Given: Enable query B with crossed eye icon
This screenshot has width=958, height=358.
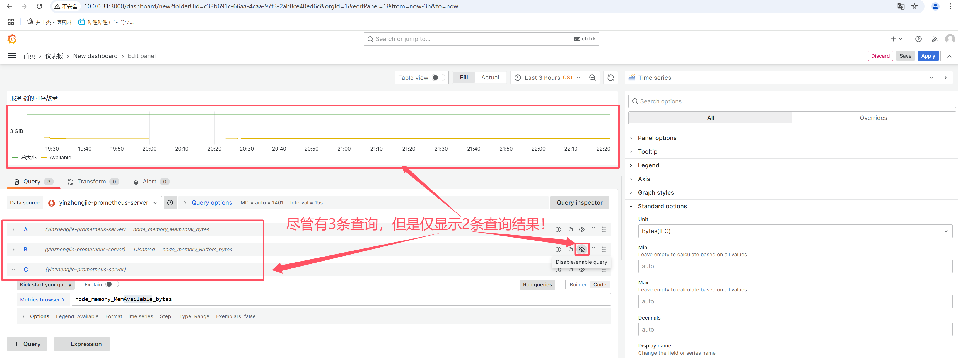Looking at the screenshot, I should (582, 250).
